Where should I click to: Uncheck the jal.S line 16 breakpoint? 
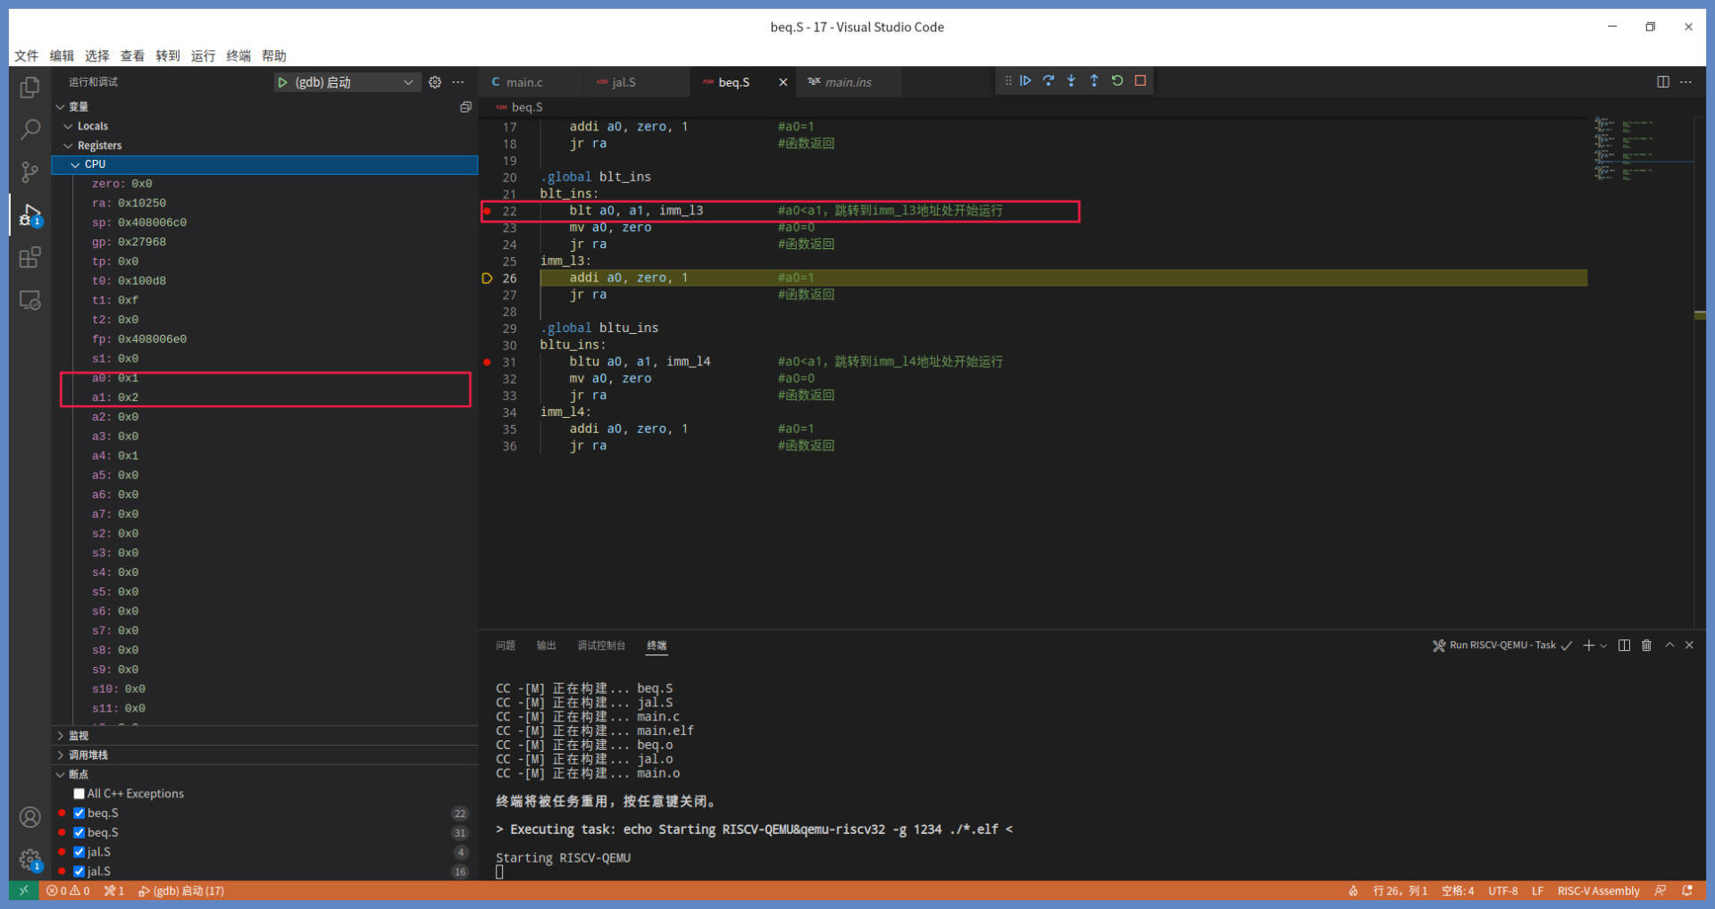click(x=79, y=871)
